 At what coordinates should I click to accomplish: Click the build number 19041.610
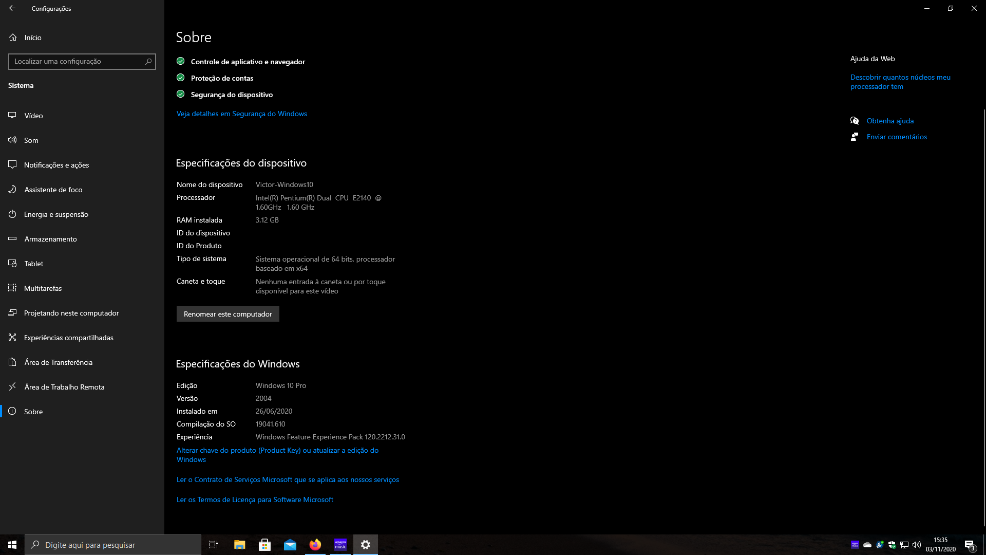[x=271, y=424]
